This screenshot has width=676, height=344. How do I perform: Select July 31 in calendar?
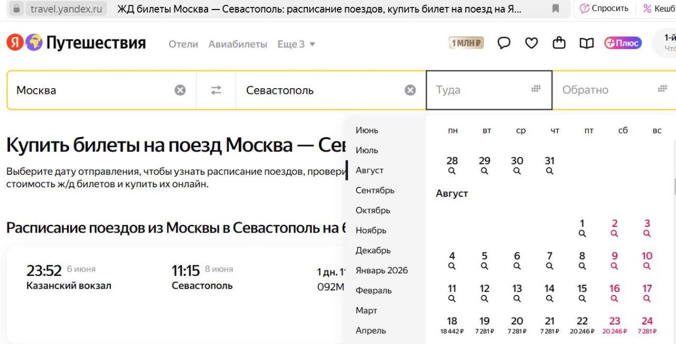550,165
